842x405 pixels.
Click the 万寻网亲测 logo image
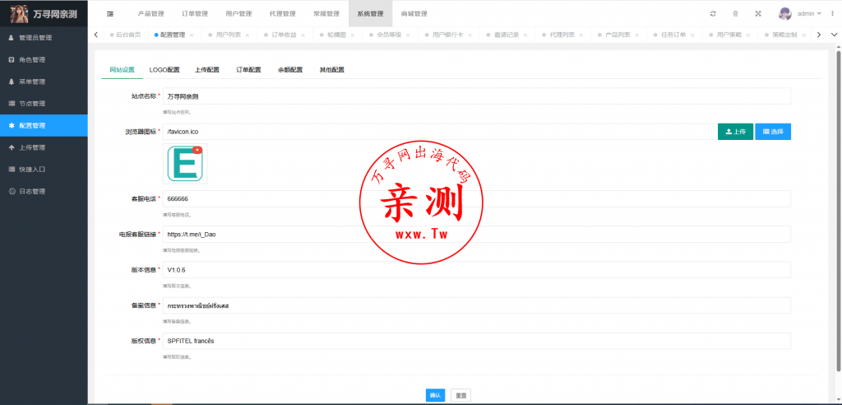20,13
